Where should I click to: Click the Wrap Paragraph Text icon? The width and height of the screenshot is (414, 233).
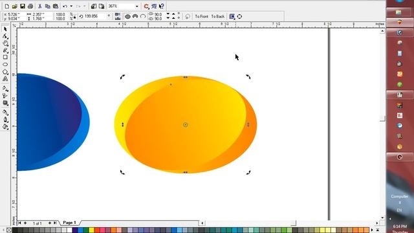click(232, 16)
